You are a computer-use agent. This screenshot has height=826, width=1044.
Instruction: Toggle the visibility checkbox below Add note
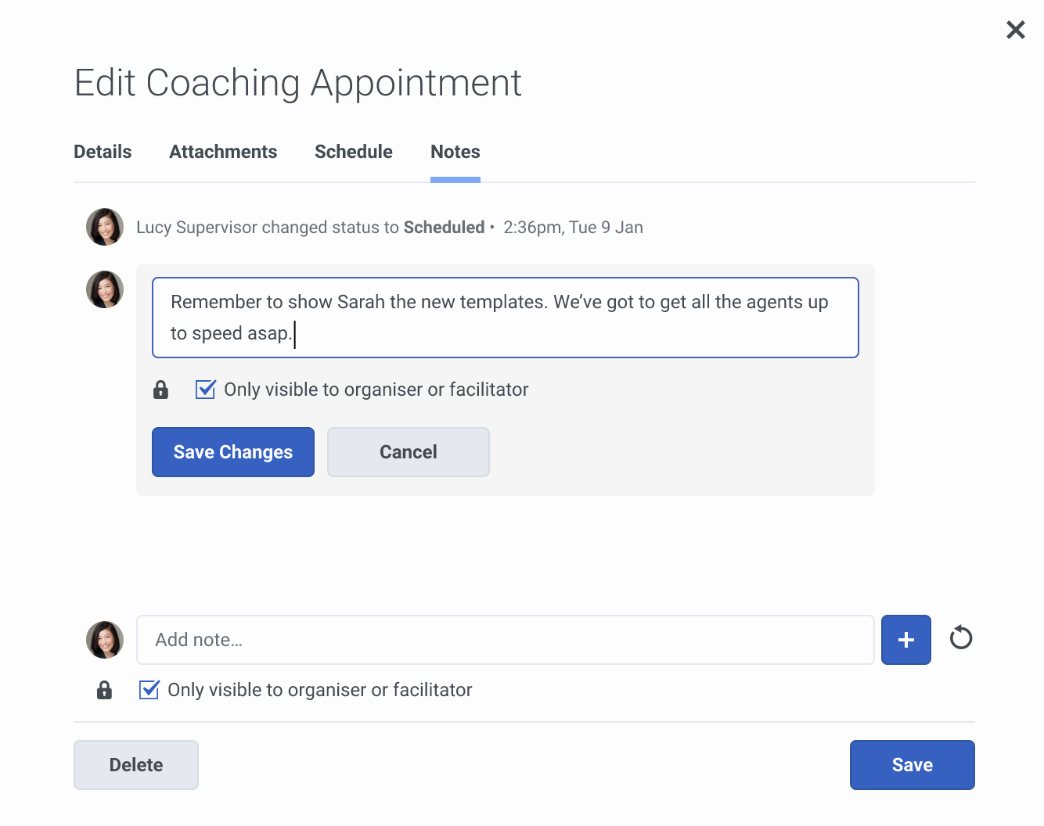point(149,690)
